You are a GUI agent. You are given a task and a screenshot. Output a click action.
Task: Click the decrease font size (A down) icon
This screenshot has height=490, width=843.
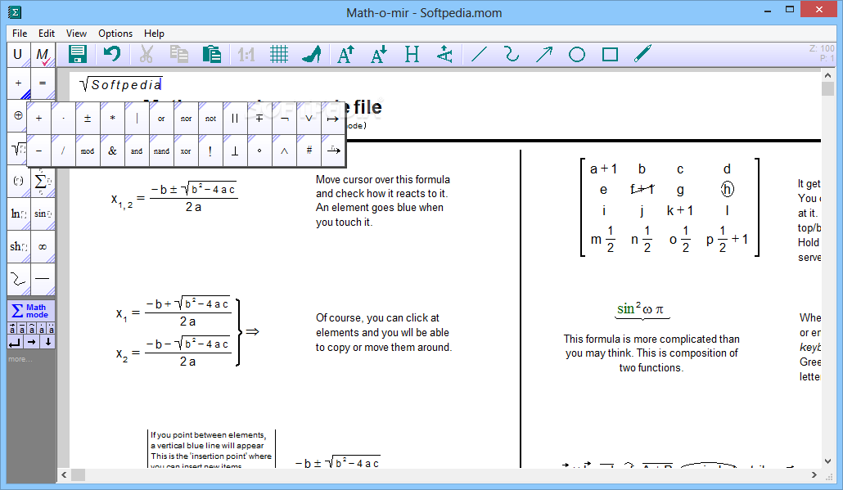(x=378, y=54)
